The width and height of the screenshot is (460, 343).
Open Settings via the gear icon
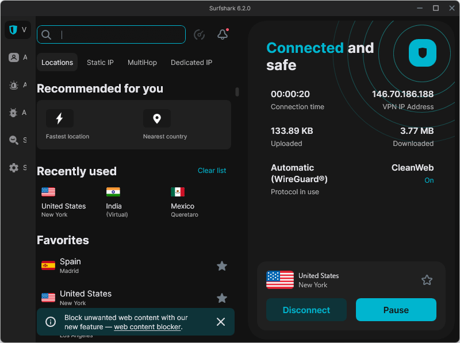[x=13, y=168]
